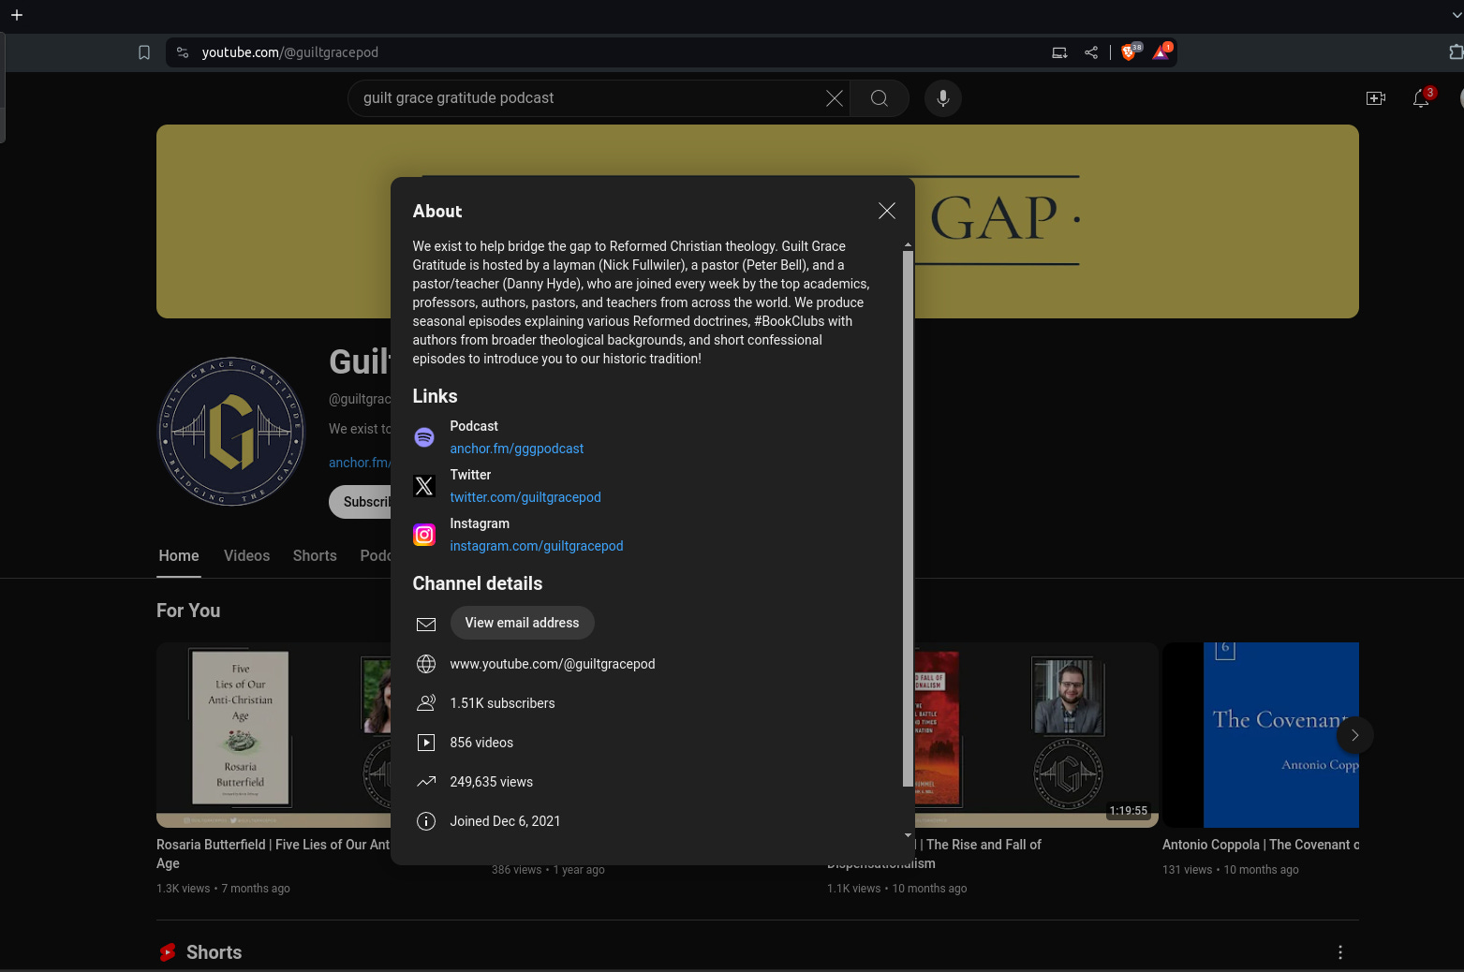Click the YouTube search input field

click(590, 98)
